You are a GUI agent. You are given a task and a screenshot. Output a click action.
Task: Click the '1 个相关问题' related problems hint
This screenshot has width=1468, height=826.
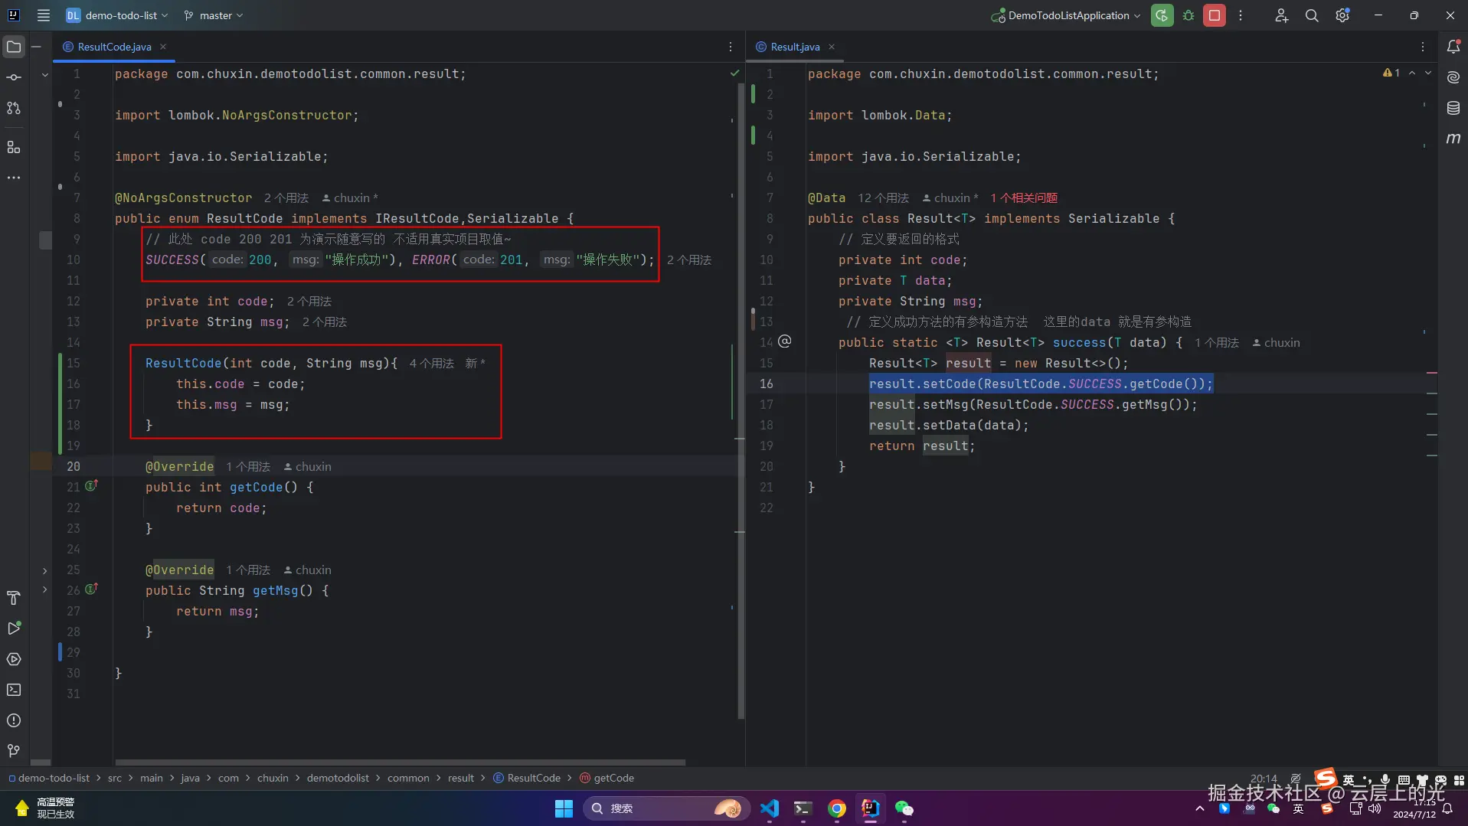click(x=1024, y=198)
